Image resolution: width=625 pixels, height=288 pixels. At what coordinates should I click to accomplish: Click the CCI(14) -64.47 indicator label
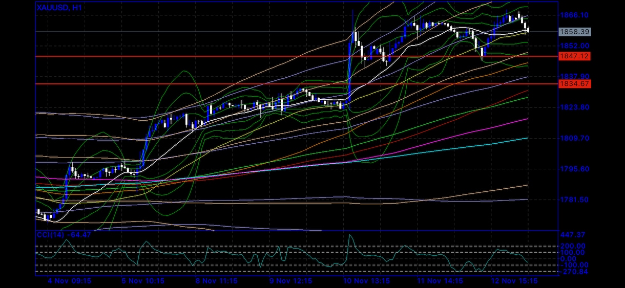(64, 235)
